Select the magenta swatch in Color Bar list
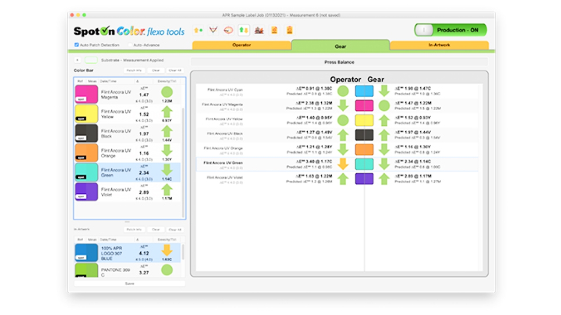The width and height of the screenshot is (561, 315). click(x=86, y=94)
